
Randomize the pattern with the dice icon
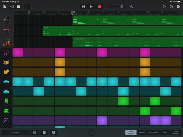click(44, 132)
